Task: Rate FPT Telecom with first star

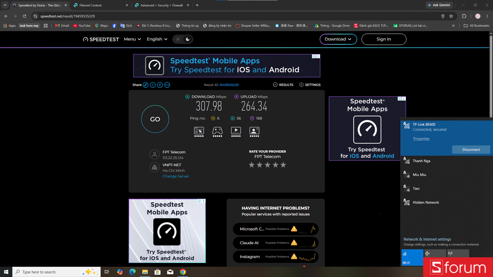Action: (251, 165)
